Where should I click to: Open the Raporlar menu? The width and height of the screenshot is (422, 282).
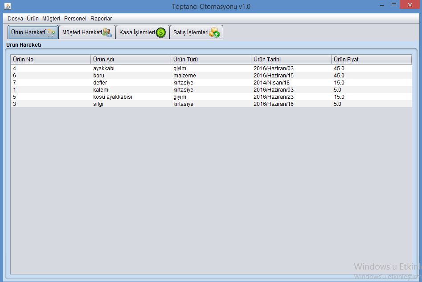pos(101,19)
